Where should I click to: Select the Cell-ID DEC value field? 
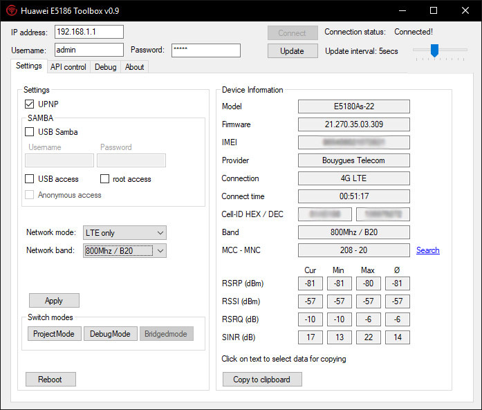(383, 214)
